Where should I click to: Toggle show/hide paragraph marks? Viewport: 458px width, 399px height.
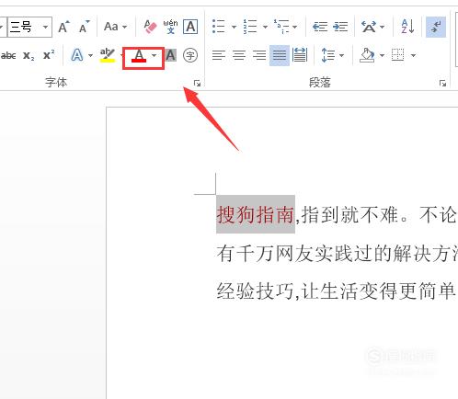436,27
